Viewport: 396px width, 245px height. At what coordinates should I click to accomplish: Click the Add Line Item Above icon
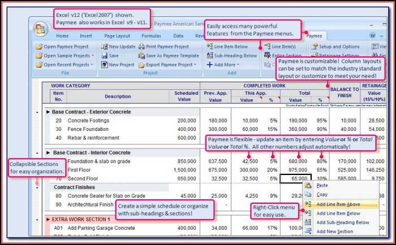[x=308, y=204]
